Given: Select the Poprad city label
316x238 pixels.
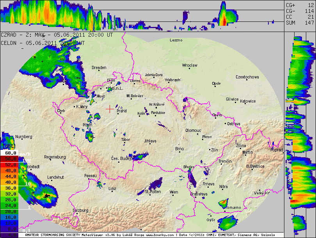Looking at the screenshot, I should pos(277,150).
